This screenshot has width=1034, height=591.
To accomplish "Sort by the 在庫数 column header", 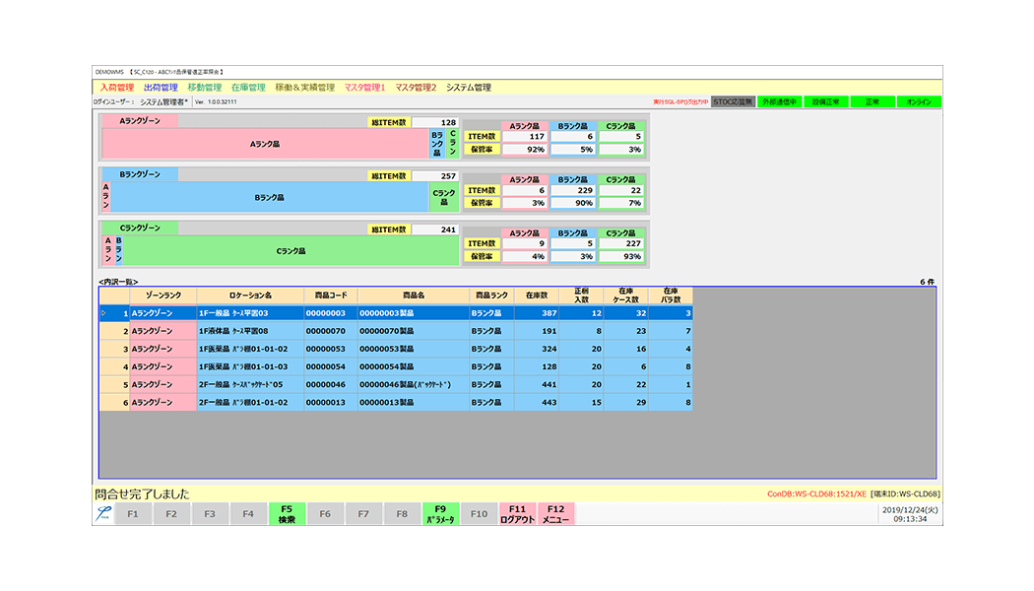I will click(537, 295).
